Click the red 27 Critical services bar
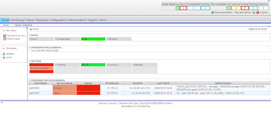271x131 pixels. coord(41,65)
